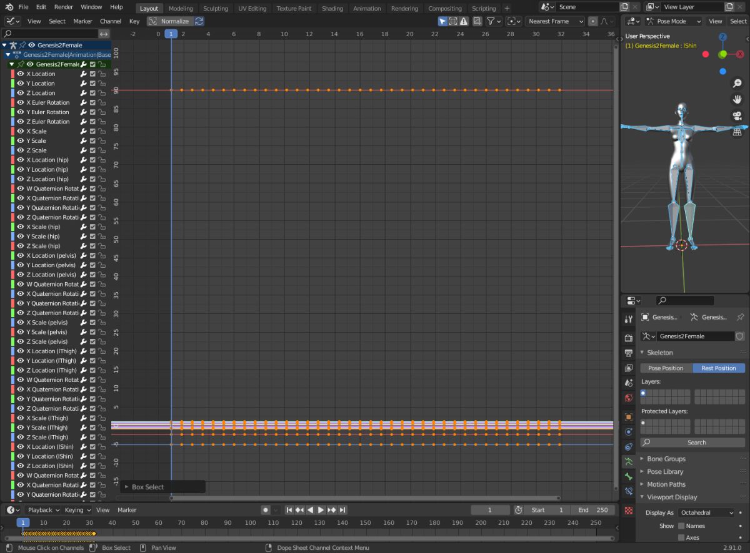Collapse the Skeleton panel
This screenshot has width=750, height=553.
click(x=642, y=353)
